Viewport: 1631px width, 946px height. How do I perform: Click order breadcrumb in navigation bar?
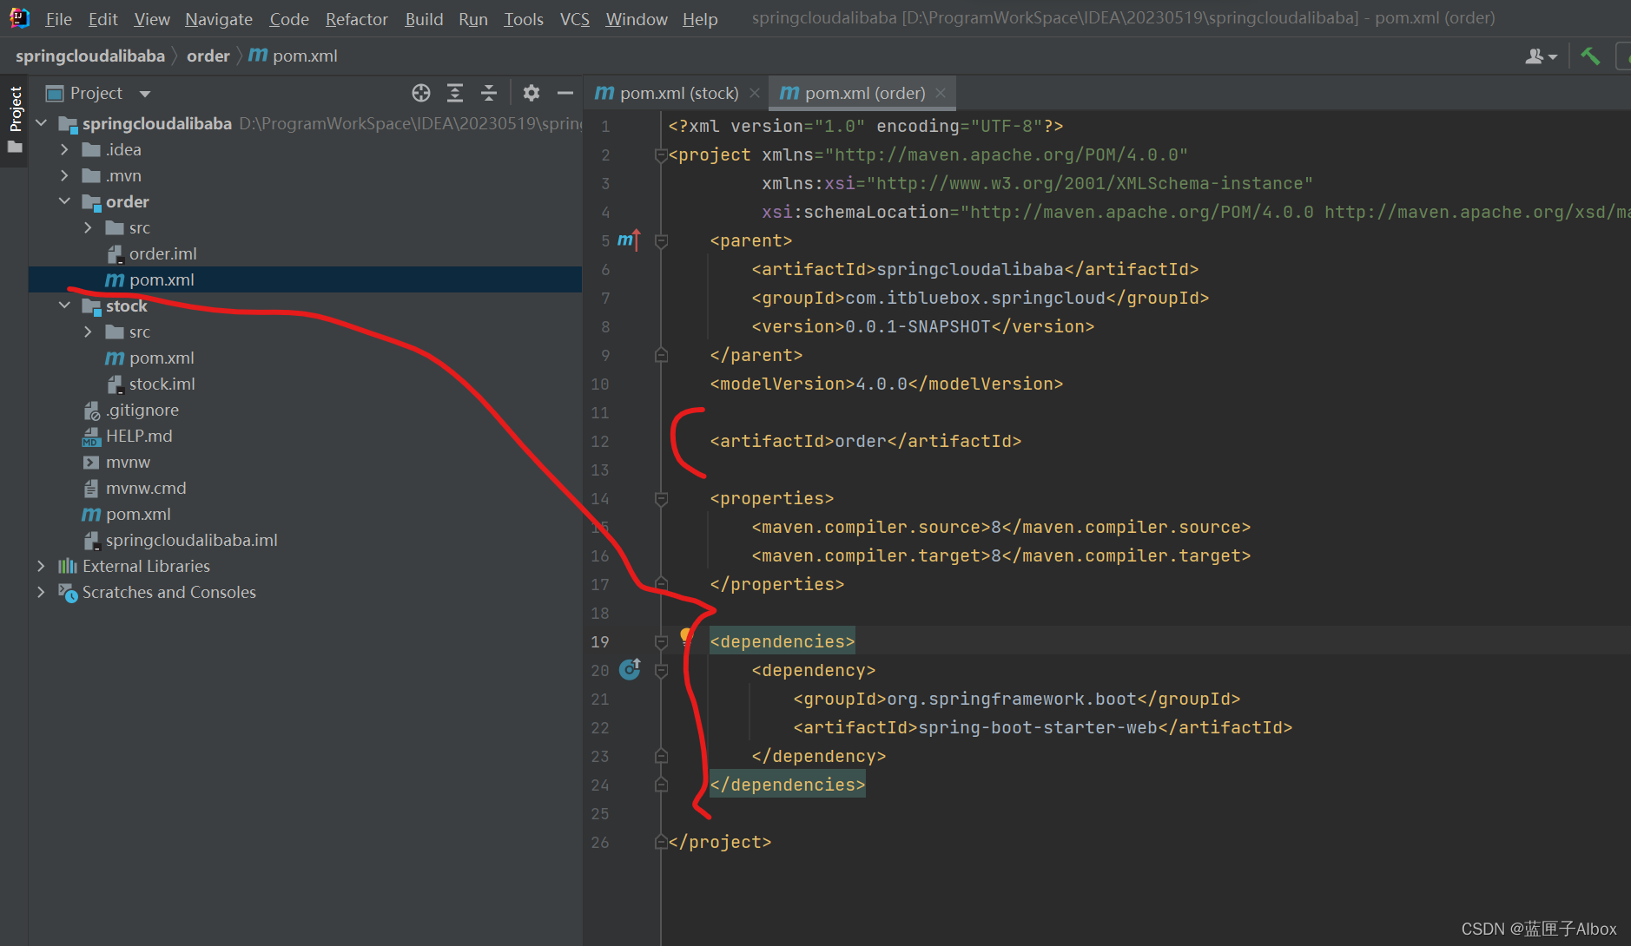click(x=208, y=56)
